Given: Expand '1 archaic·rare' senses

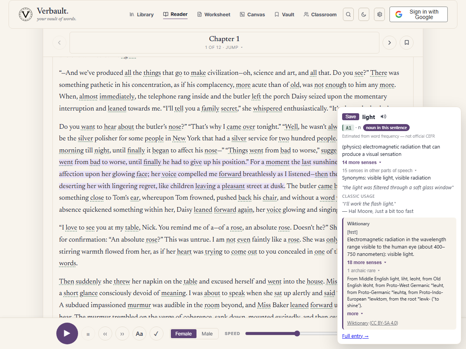Looking at the screenshot, I should [363, 271].
